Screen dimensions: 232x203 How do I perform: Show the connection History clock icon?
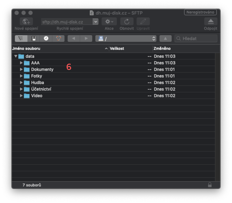[46, 38]
